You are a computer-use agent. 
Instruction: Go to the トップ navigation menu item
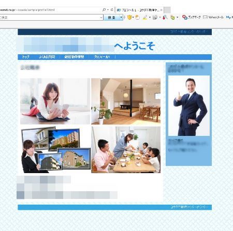[25, 57]
